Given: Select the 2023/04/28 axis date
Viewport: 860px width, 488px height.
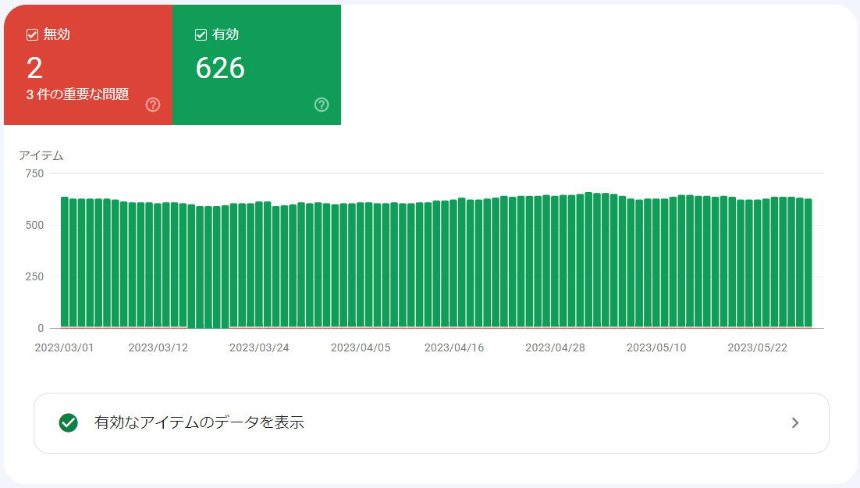Looking at the screenshot, I should (555, 347).
